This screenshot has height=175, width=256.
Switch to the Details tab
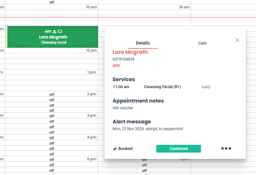point(143,43)
